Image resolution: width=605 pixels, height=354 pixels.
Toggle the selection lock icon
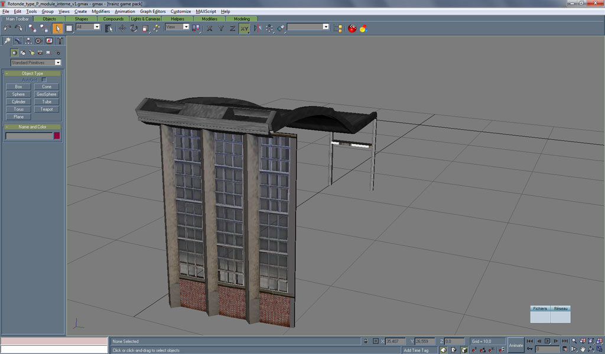tap(366, 341)
